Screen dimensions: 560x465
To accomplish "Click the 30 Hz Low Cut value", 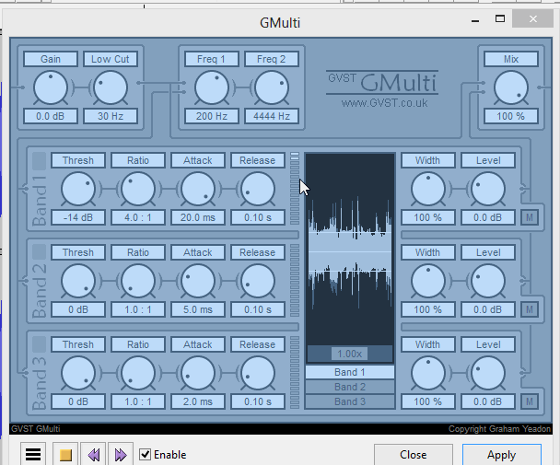I will pyautogui.click(x=111, y=116).
